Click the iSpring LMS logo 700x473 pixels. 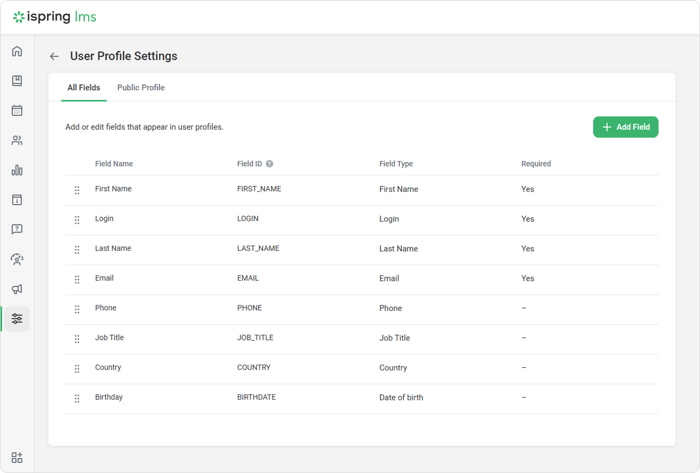pos(55,17)
